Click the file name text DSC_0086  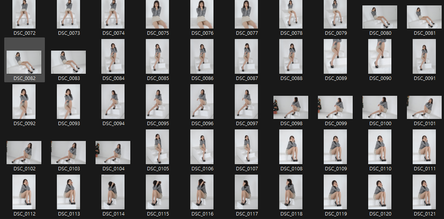click(x=202, y=78)
